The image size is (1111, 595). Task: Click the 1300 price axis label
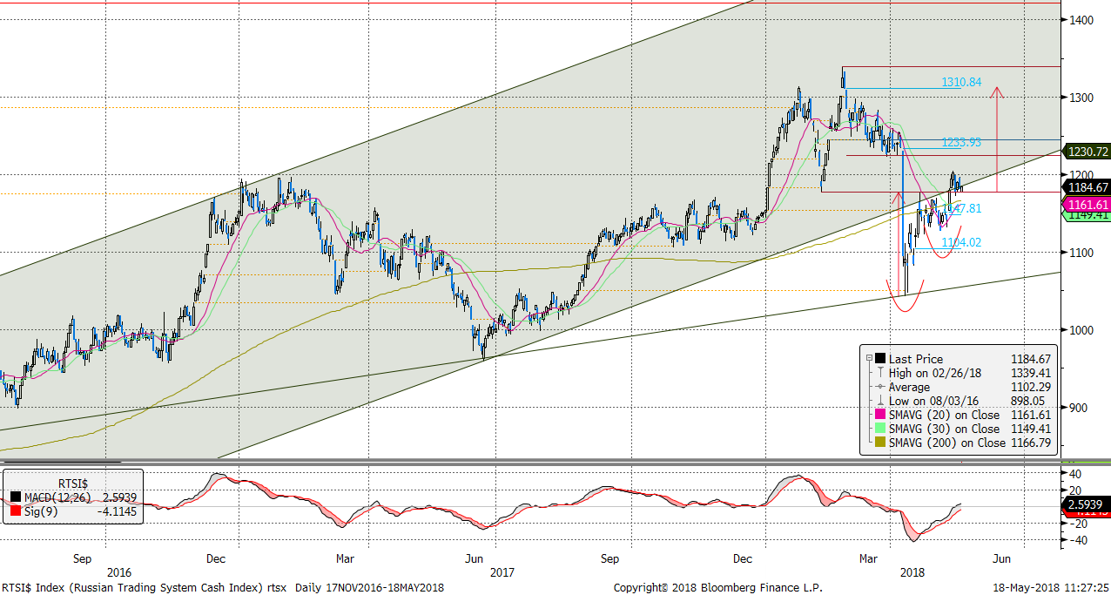pyautogui.click(x=1082, y=98)
